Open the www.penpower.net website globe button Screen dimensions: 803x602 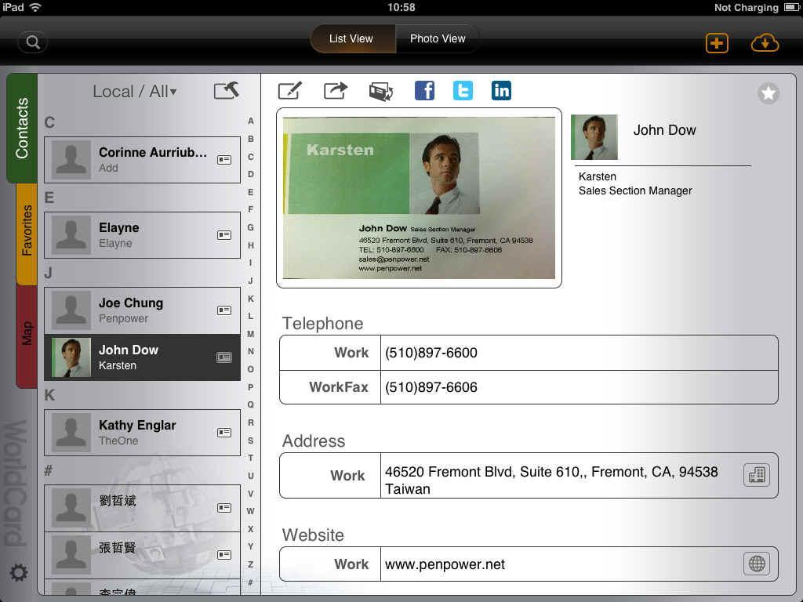[x=756, y=564]
